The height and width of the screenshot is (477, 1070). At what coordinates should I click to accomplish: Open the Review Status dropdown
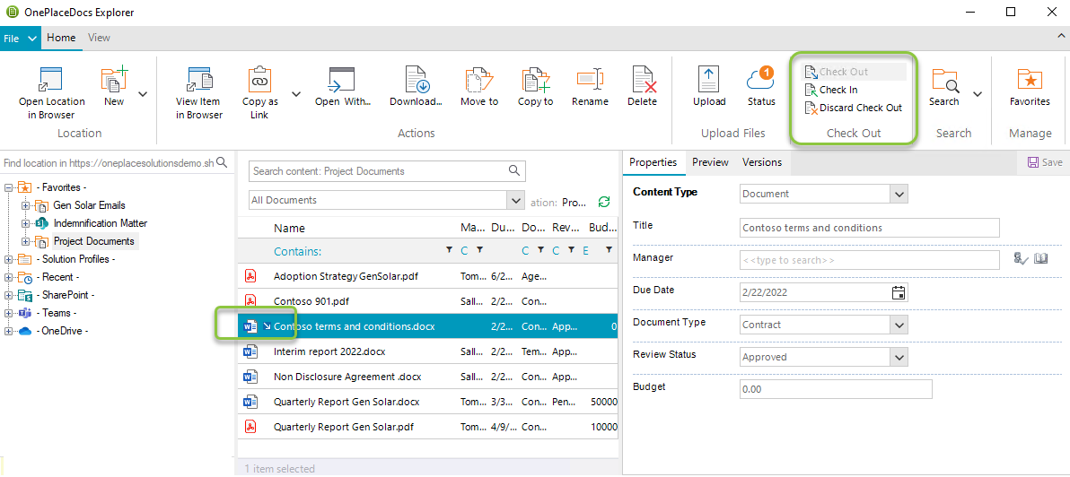[899, 357]
